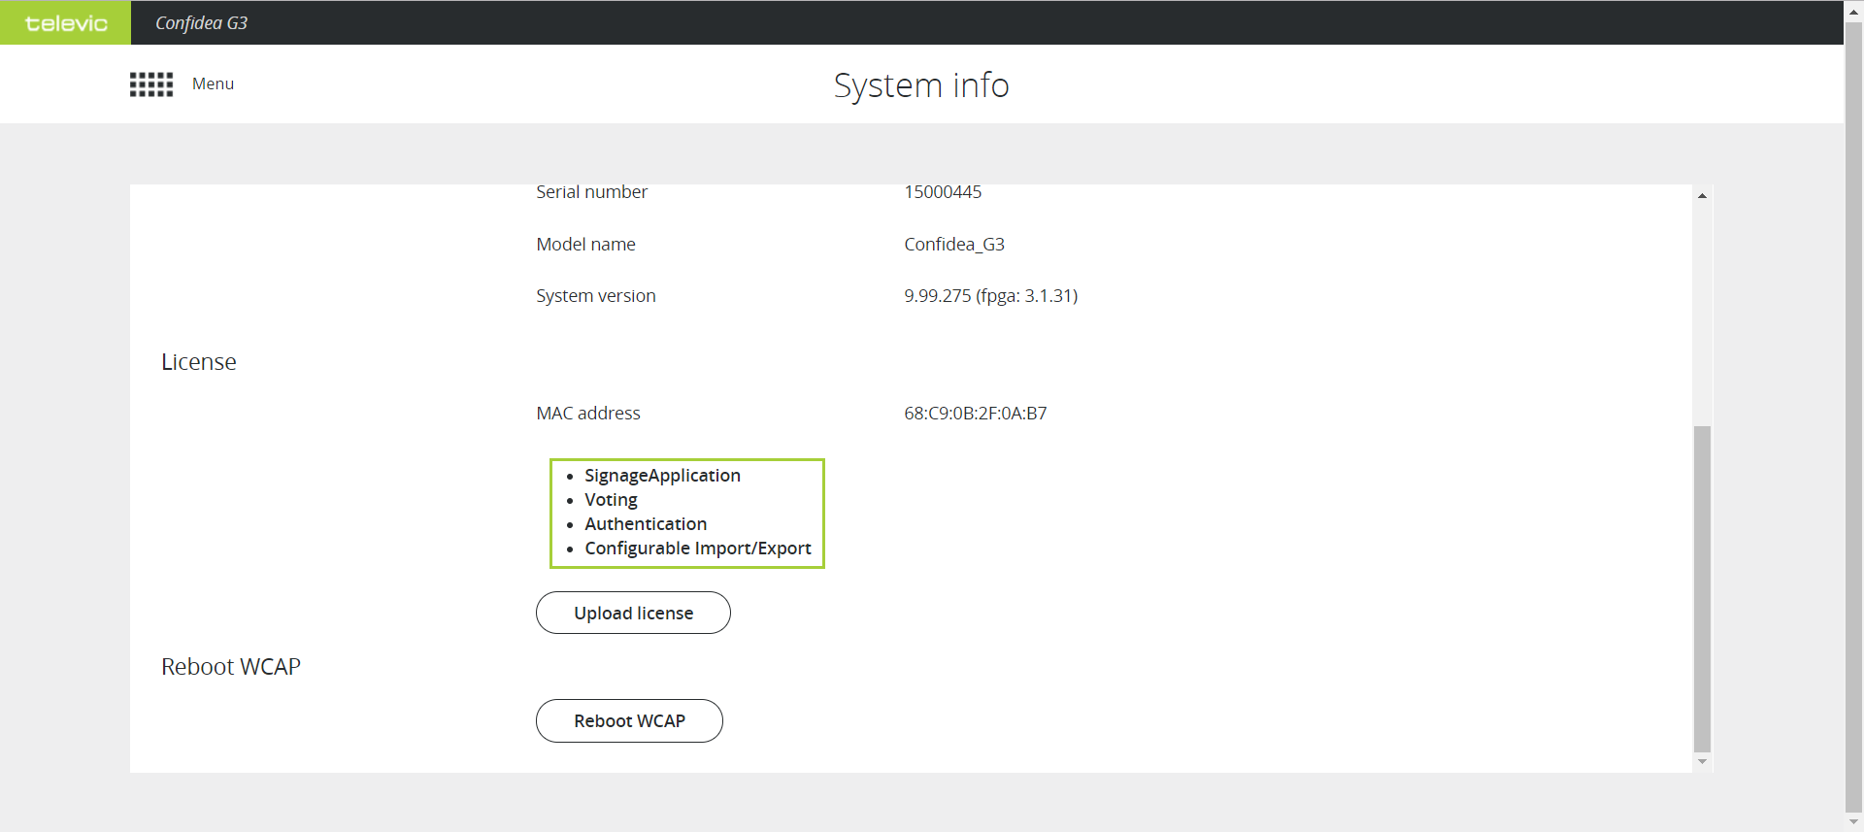
Task: Open the menu grid icon
Action: click(151, 84)
